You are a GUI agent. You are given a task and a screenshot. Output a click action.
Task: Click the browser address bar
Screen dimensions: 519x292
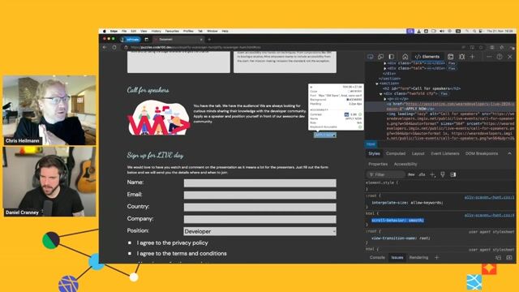click(291, 47)
